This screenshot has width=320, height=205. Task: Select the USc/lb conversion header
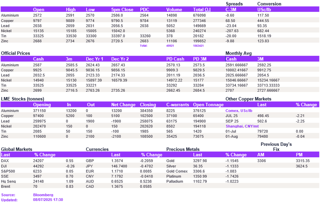click(264, 10)
